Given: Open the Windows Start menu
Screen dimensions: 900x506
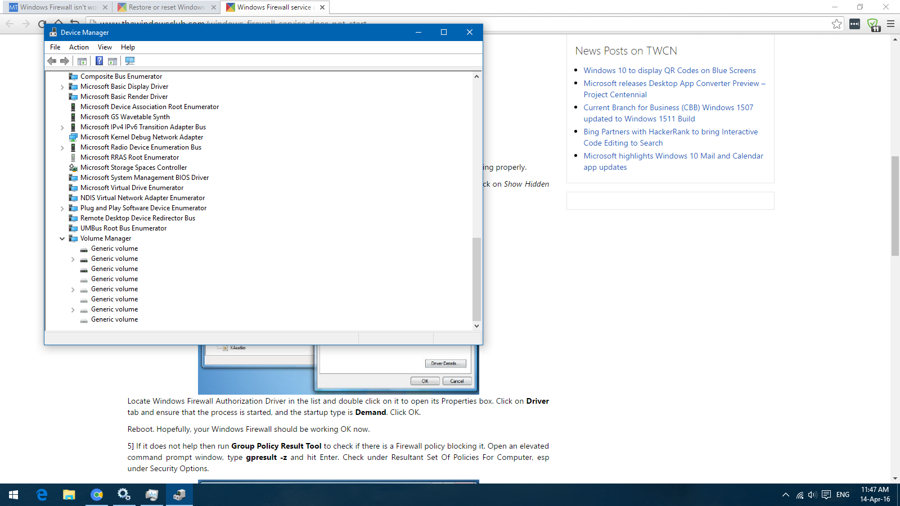Looking at the screenshot, I should click(x=13, y=495).
